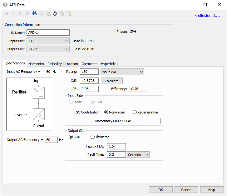
Task: Select Regenerative SC contribution option
Action: tap(135, 112)
